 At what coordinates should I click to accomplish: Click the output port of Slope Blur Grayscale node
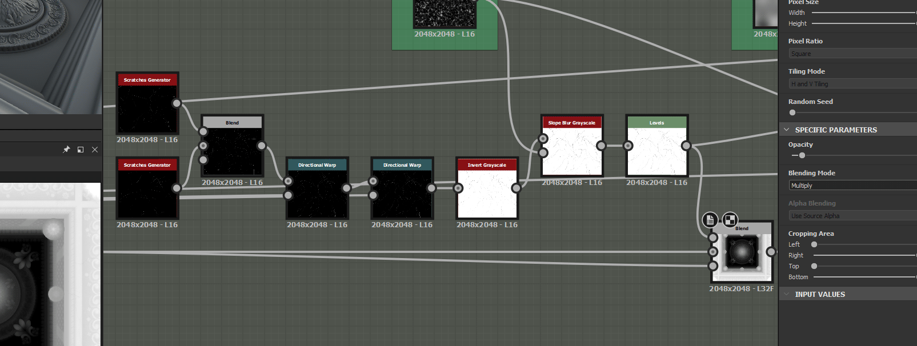pos(601,146)
